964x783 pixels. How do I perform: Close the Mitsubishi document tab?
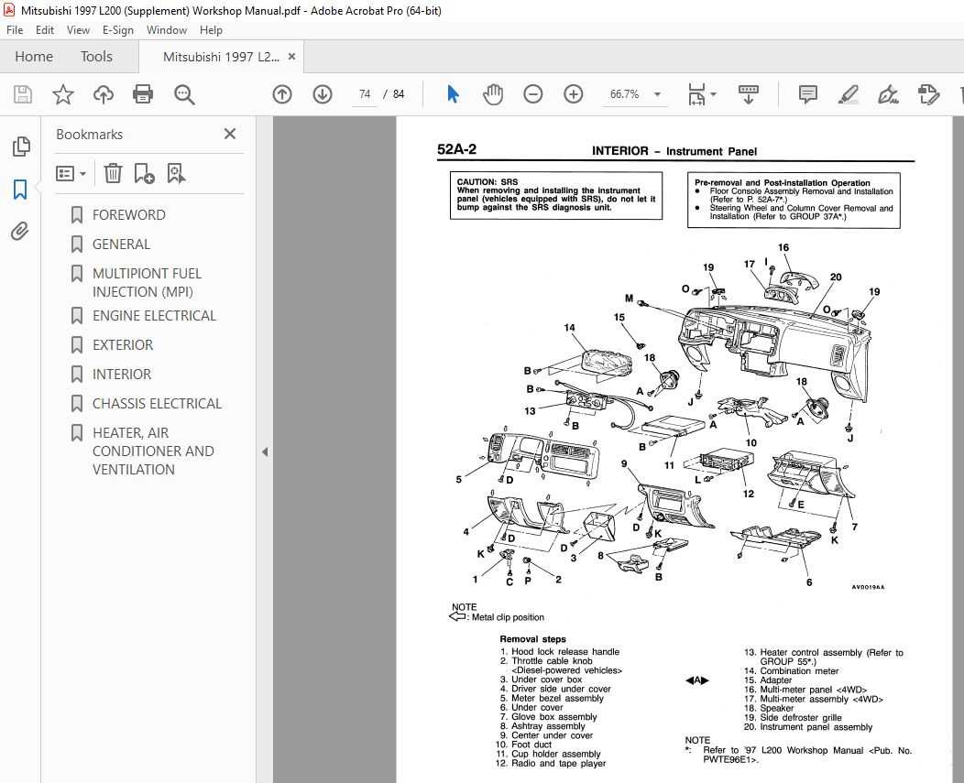292,57
